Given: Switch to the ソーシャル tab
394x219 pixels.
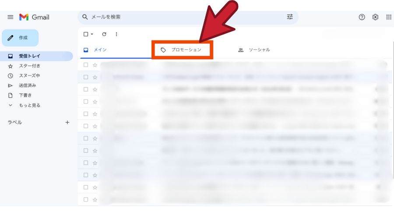Looking at the screenshot, I should pyautogui.click(x=254, y=50).
